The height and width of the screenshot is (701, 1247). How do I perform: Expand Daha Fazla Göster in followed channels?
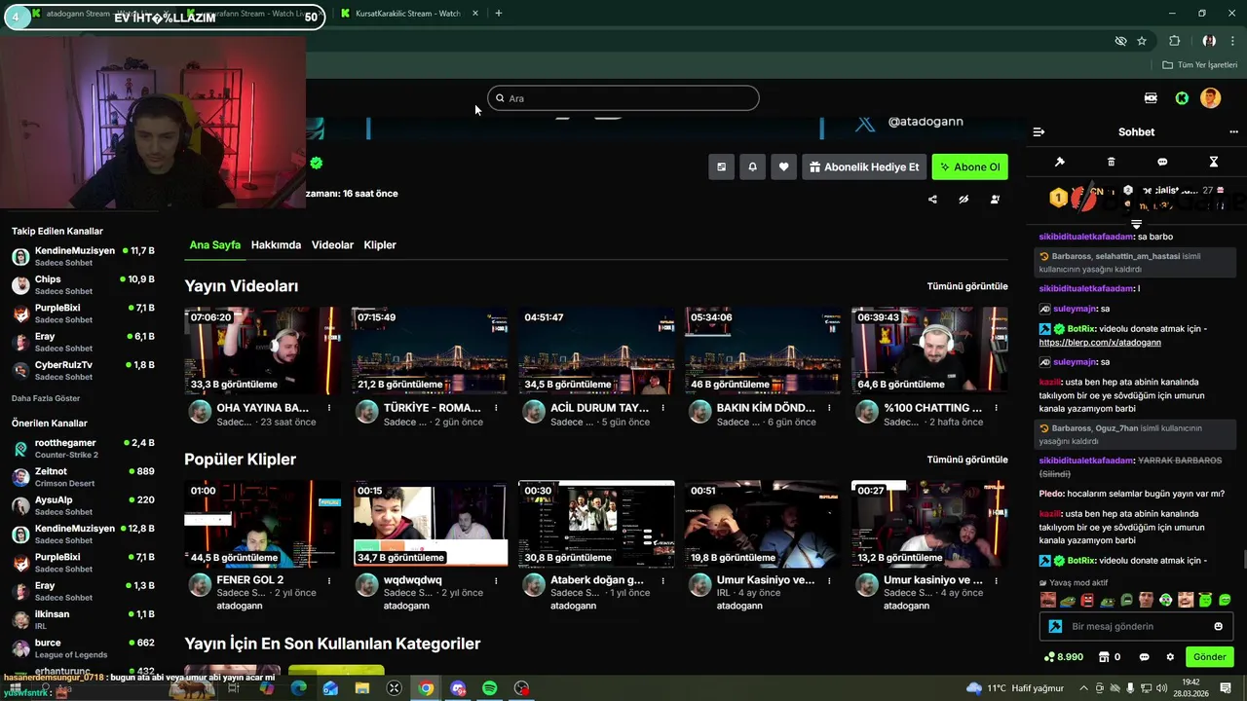click(46, 398)
